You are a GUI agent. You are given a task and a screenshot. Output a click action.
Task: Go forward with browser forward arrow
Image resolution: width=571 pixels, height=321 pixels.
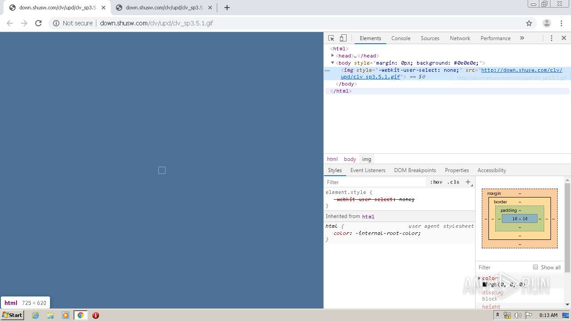click(x=24, y=23)
